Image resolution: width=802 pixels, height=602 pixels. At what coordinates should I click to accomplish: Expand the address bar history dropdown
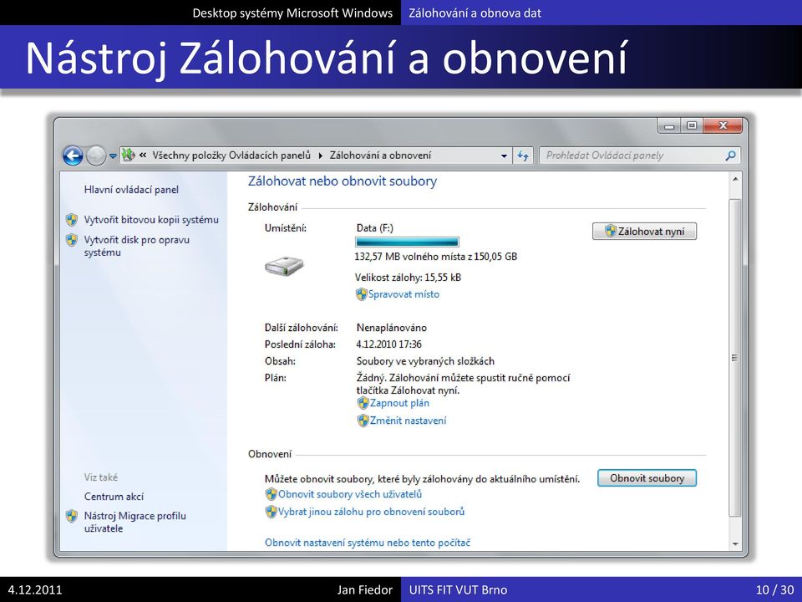point(504,156)
